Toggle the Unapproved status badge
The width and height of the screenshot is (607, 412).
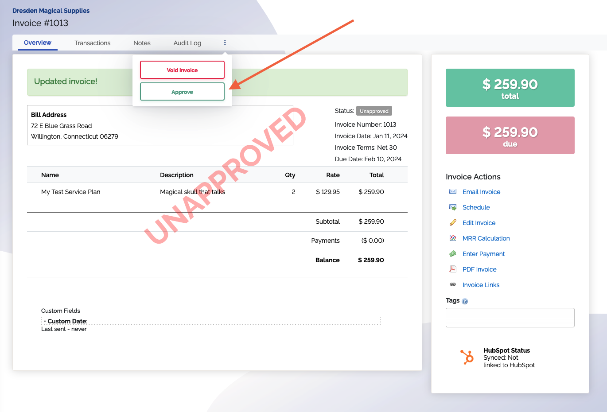click(374, 111)
